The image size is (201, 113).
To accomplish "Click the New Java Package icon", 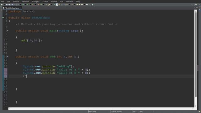I will tap(38, 5).
